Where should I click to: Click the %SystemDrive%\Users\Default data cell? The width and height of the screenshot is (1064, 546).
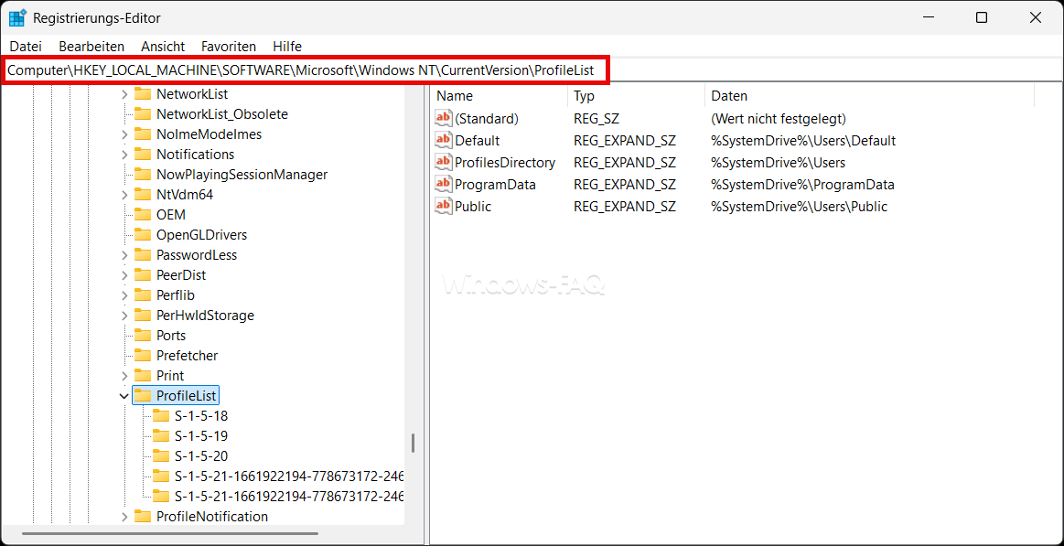pyautogui.click(x=803, y=141)
